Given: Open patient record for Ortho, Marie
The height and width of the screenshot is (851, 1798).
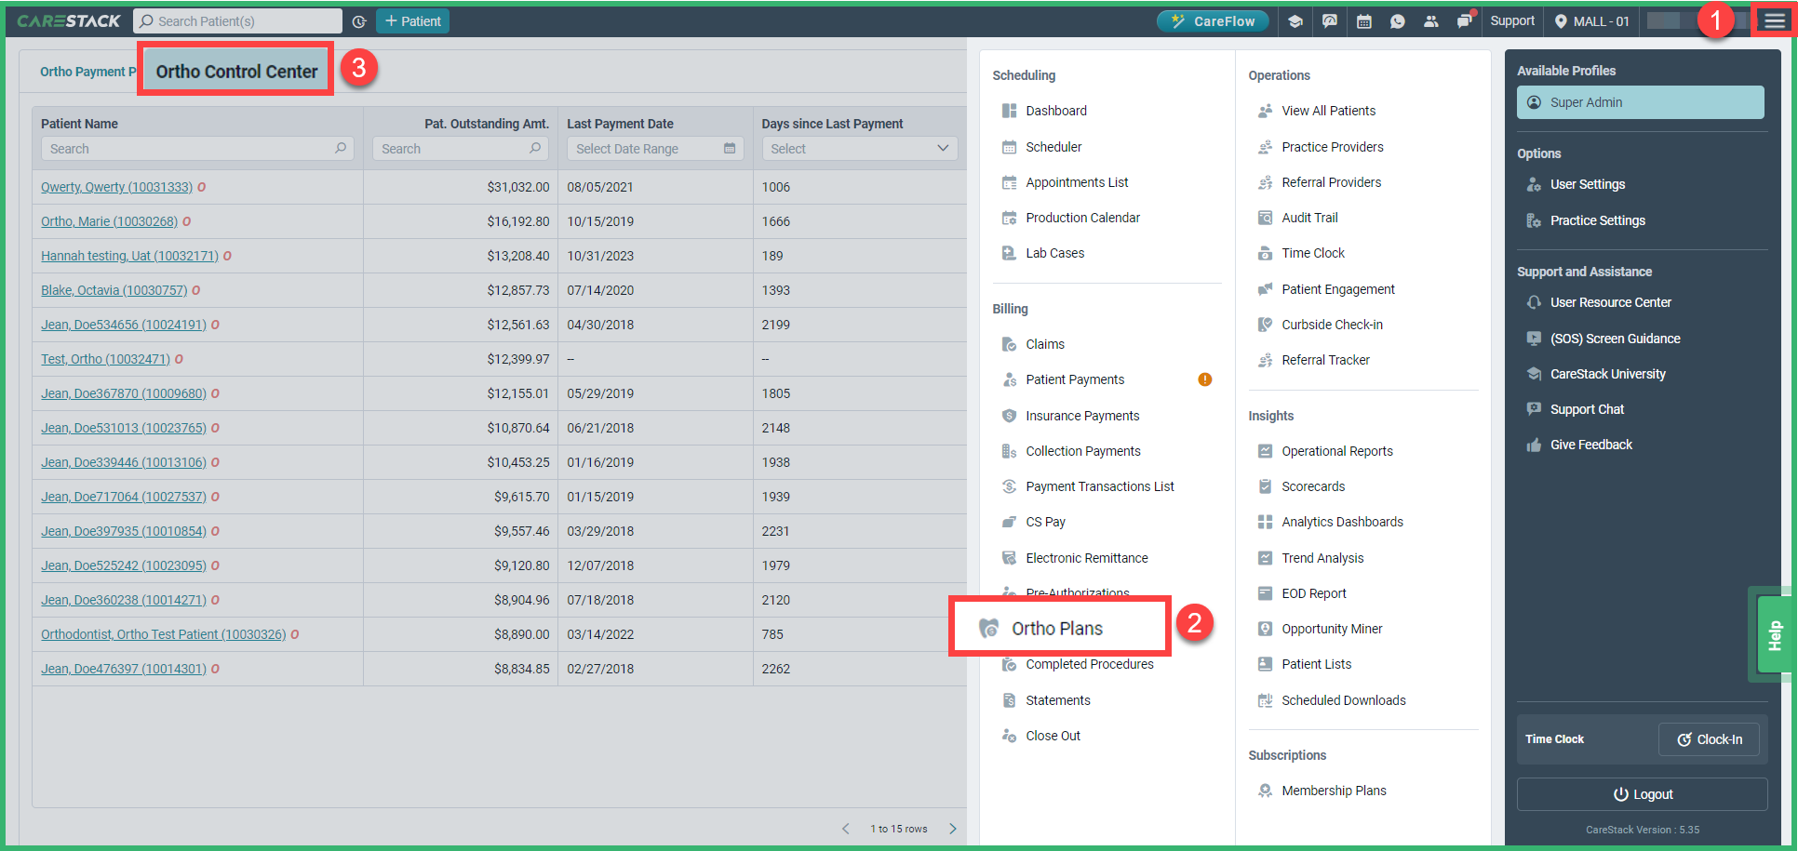Looking at the screenshot, I should [109, 221].
